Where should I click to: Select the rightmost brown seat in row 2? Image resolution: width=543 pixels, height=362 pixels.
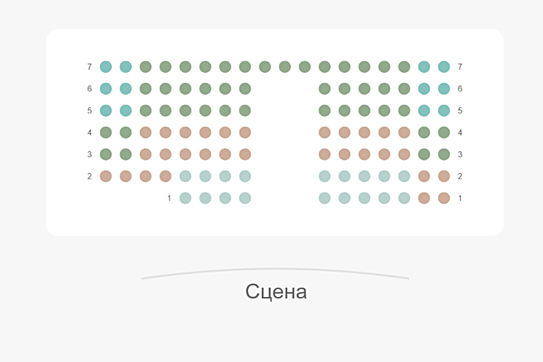[444, 176]
